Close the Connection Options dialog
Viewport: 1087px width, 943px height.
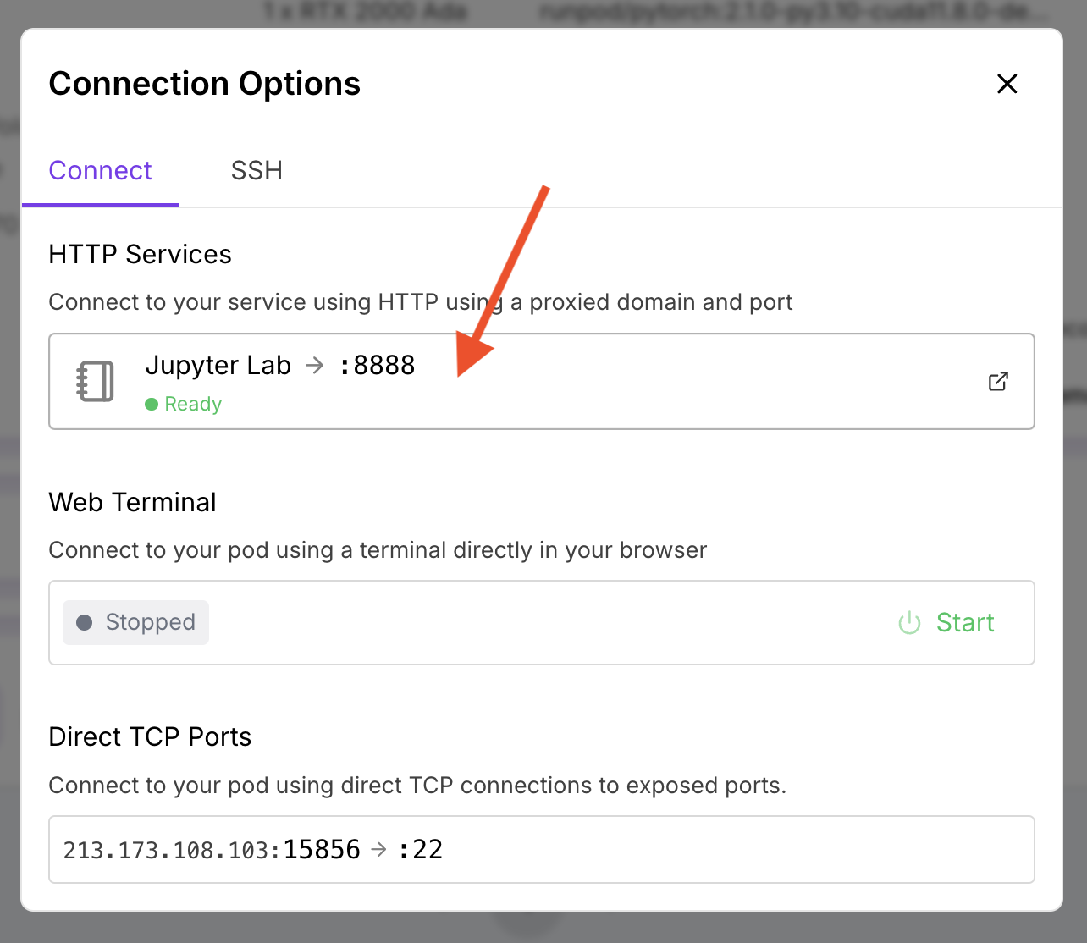[1007, 84]
